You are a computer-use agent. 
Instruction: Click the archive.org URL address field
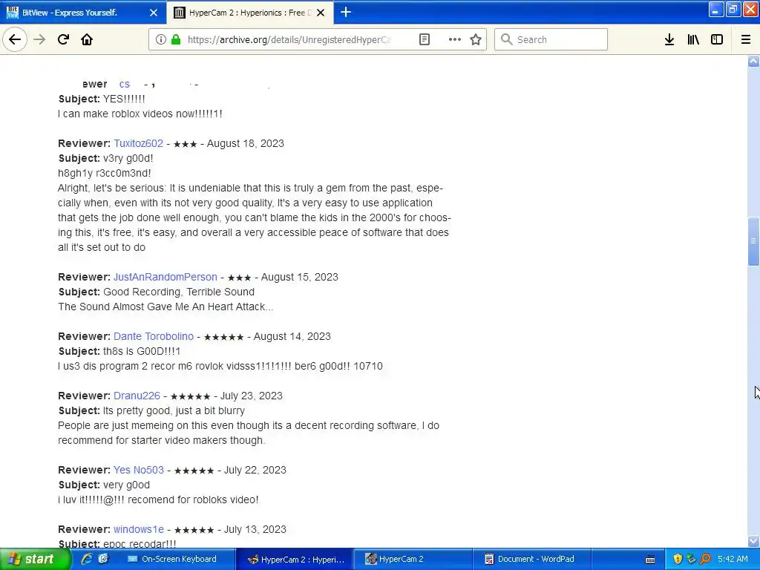(289, 40)
